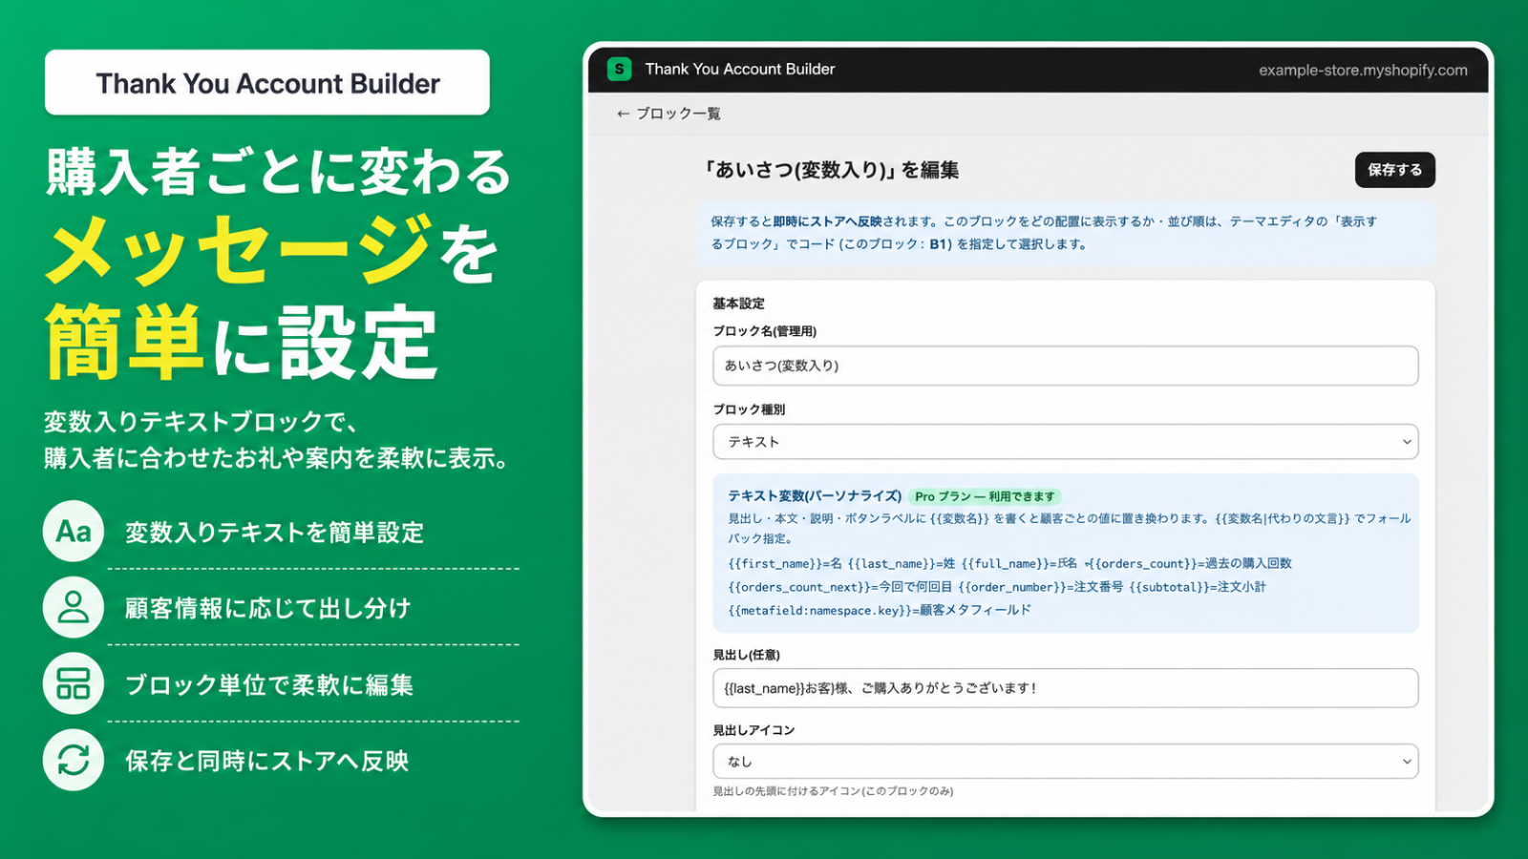The height and width of the screenshot is (859, 1528).
Task: Click the 保存する save button
Action: pyautogui.click(x=1394, y=170)
